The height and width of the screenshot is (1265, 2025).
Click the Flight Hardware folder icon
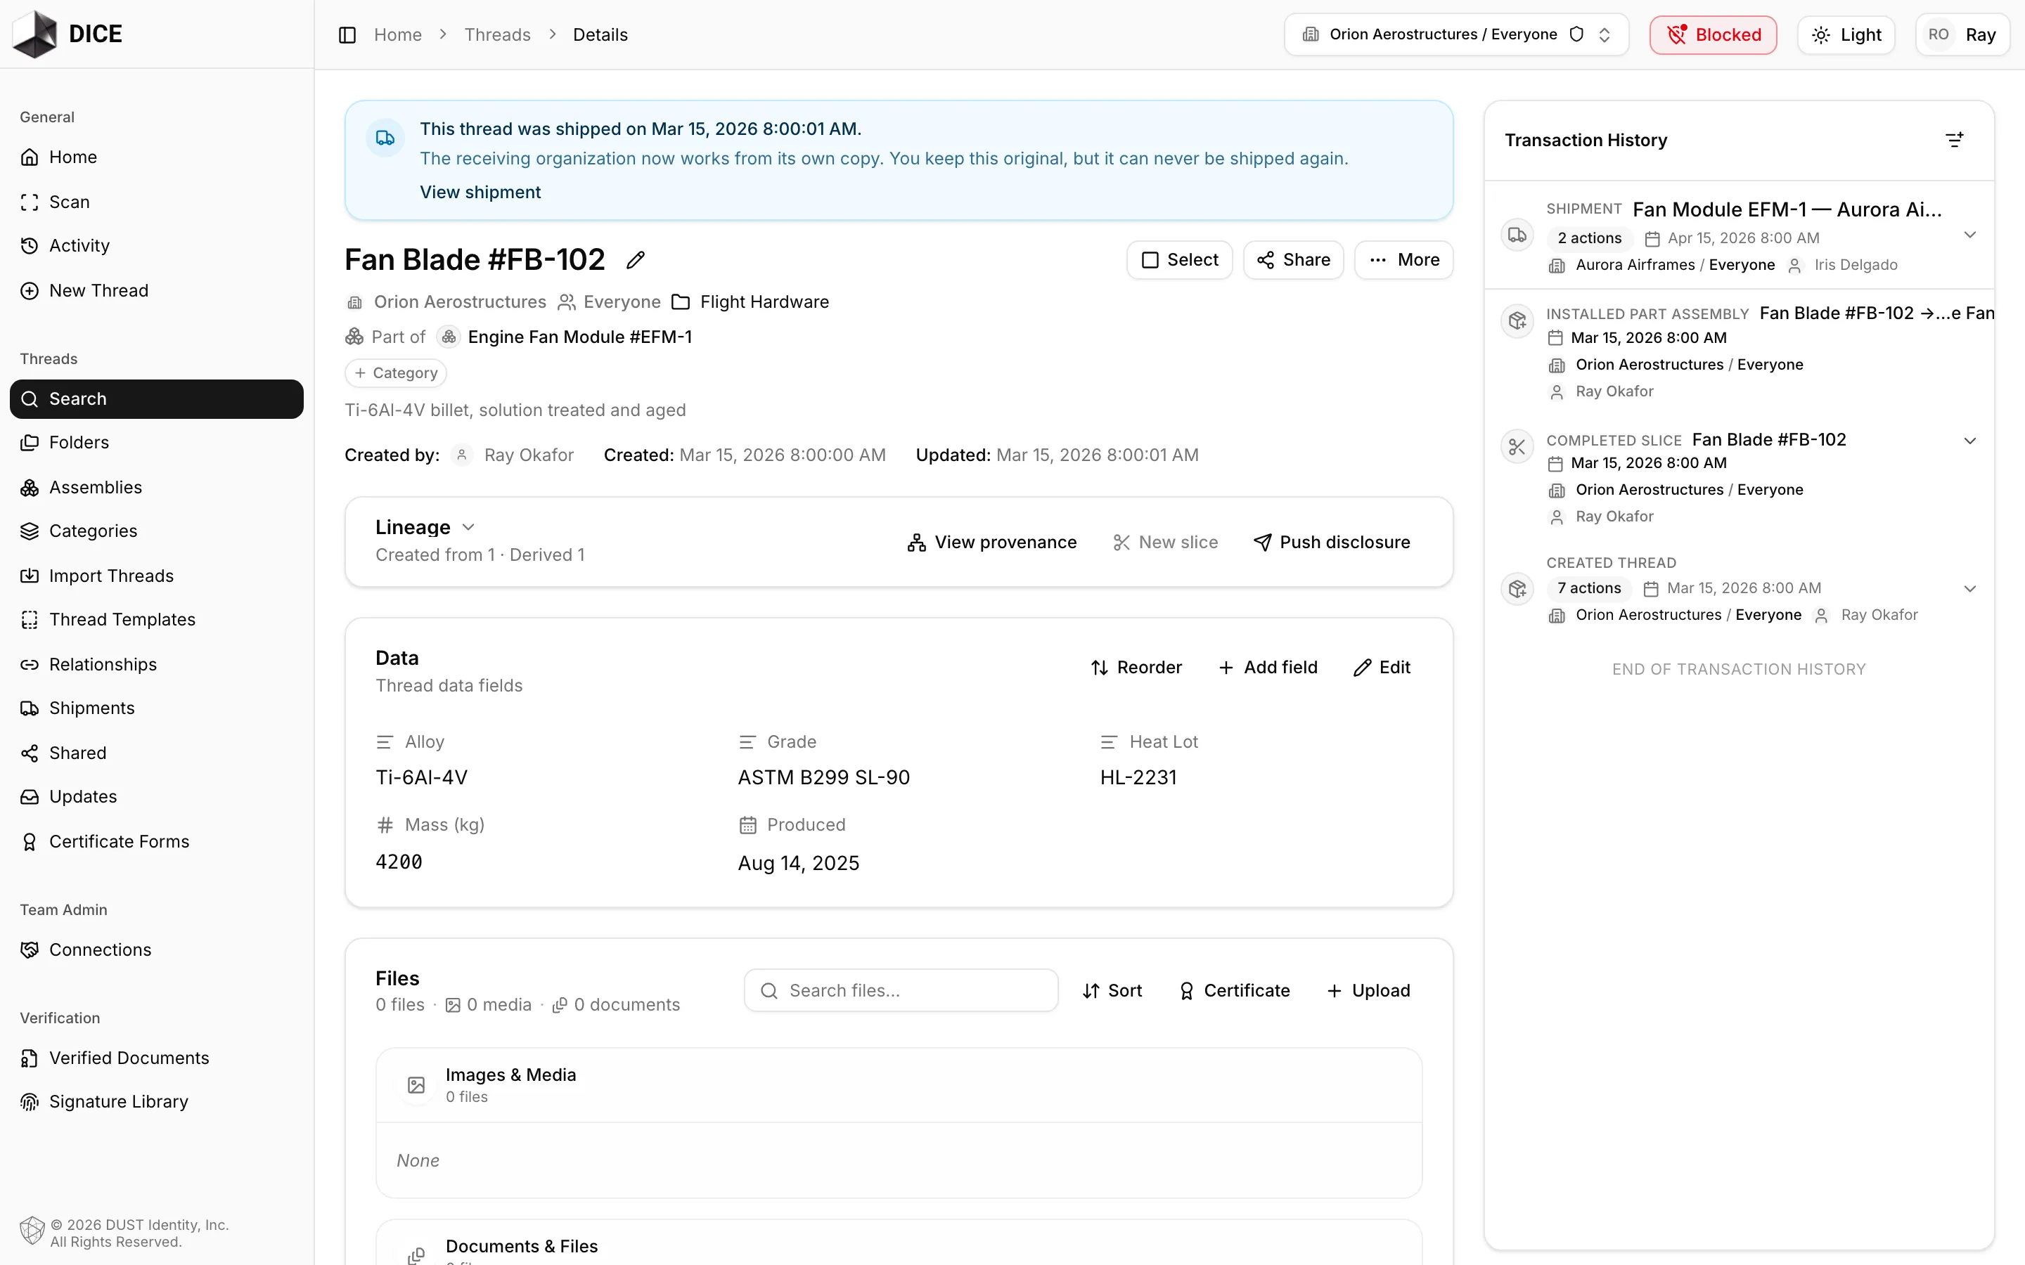pos(681,302)
